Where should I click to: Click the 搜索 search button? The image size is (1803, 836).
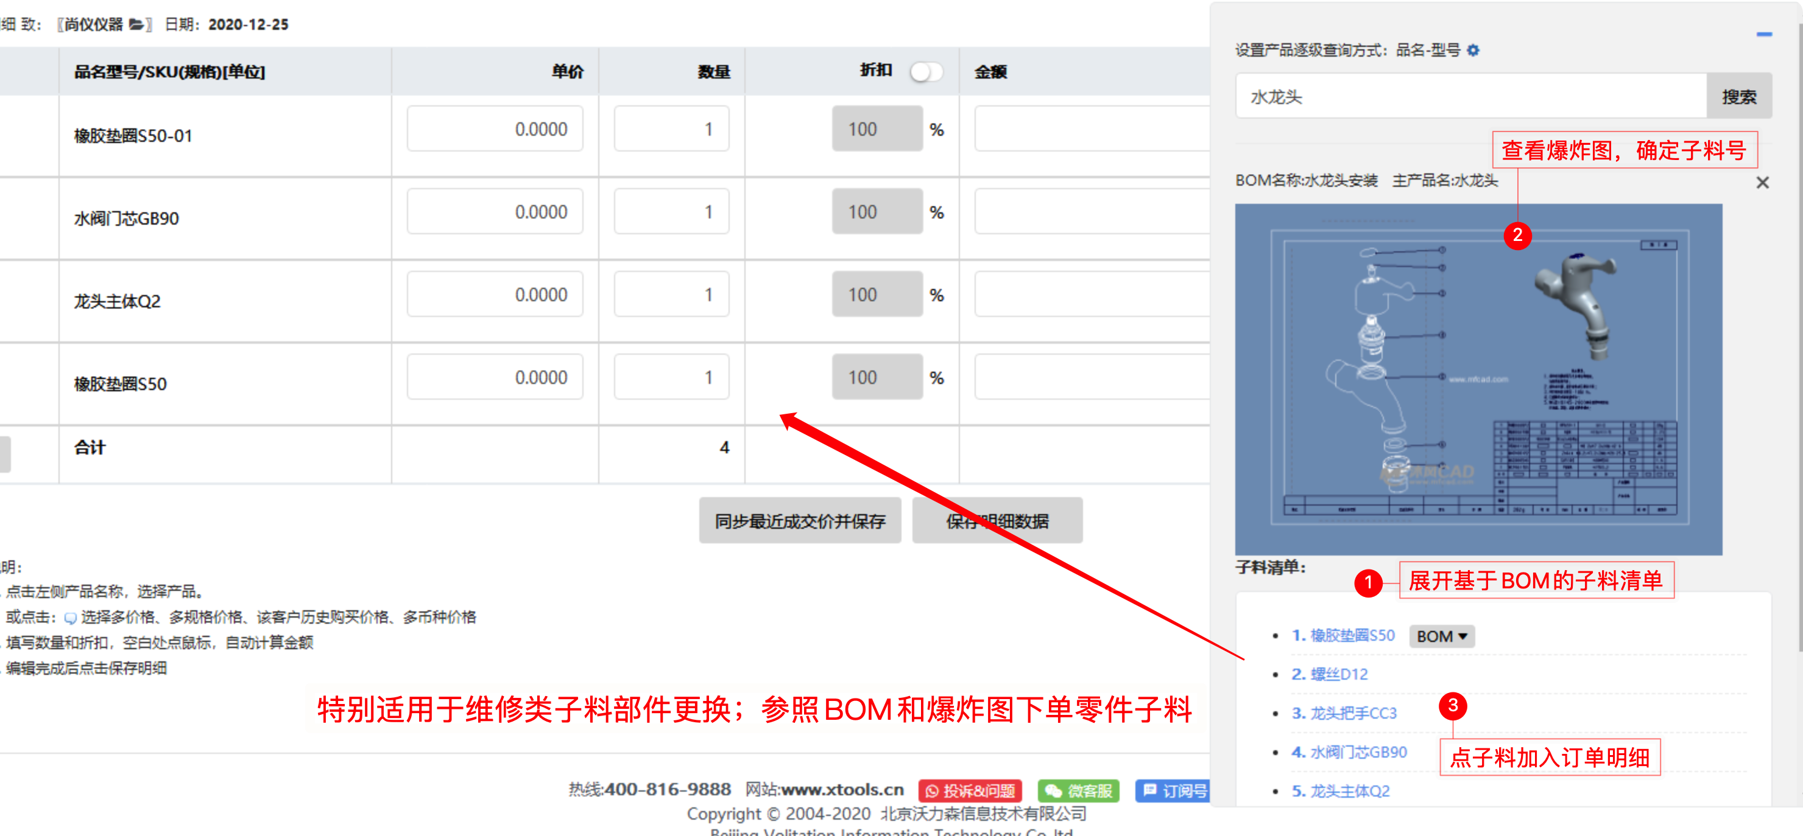click(1738, 97)
